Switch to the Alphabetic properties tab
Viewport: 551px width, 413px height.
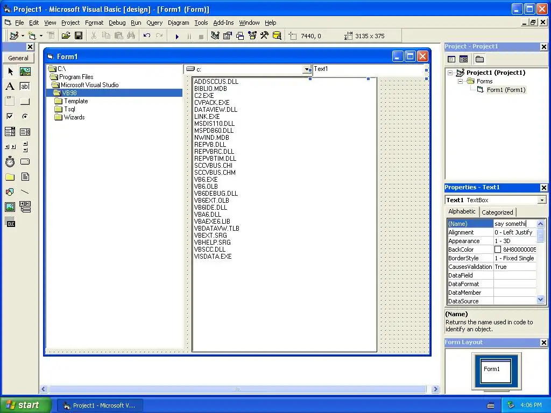[462, 211]
